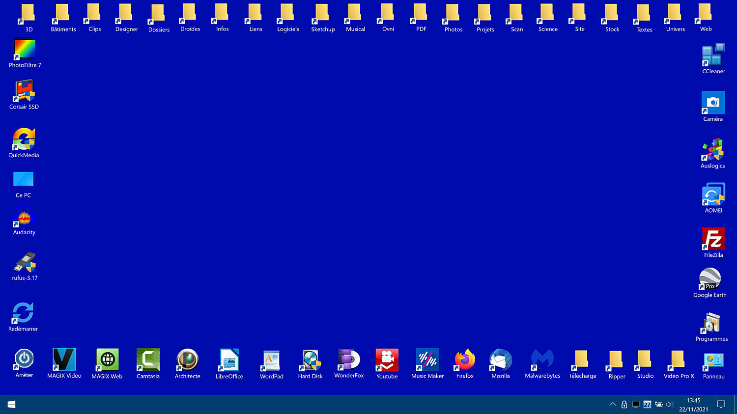Open the PhotoFiltre 7 shortcut
This screenshot has height=414, width=737.
25,49
